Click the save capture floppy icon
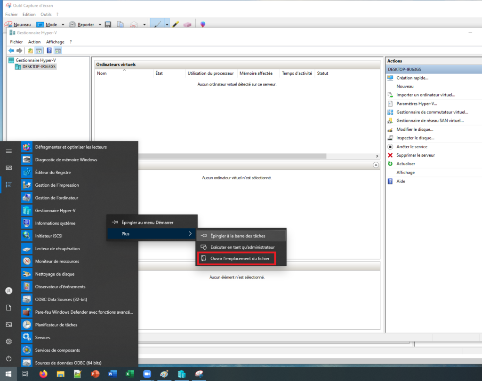The image size is (482, 381). click(x=108, y=24)
